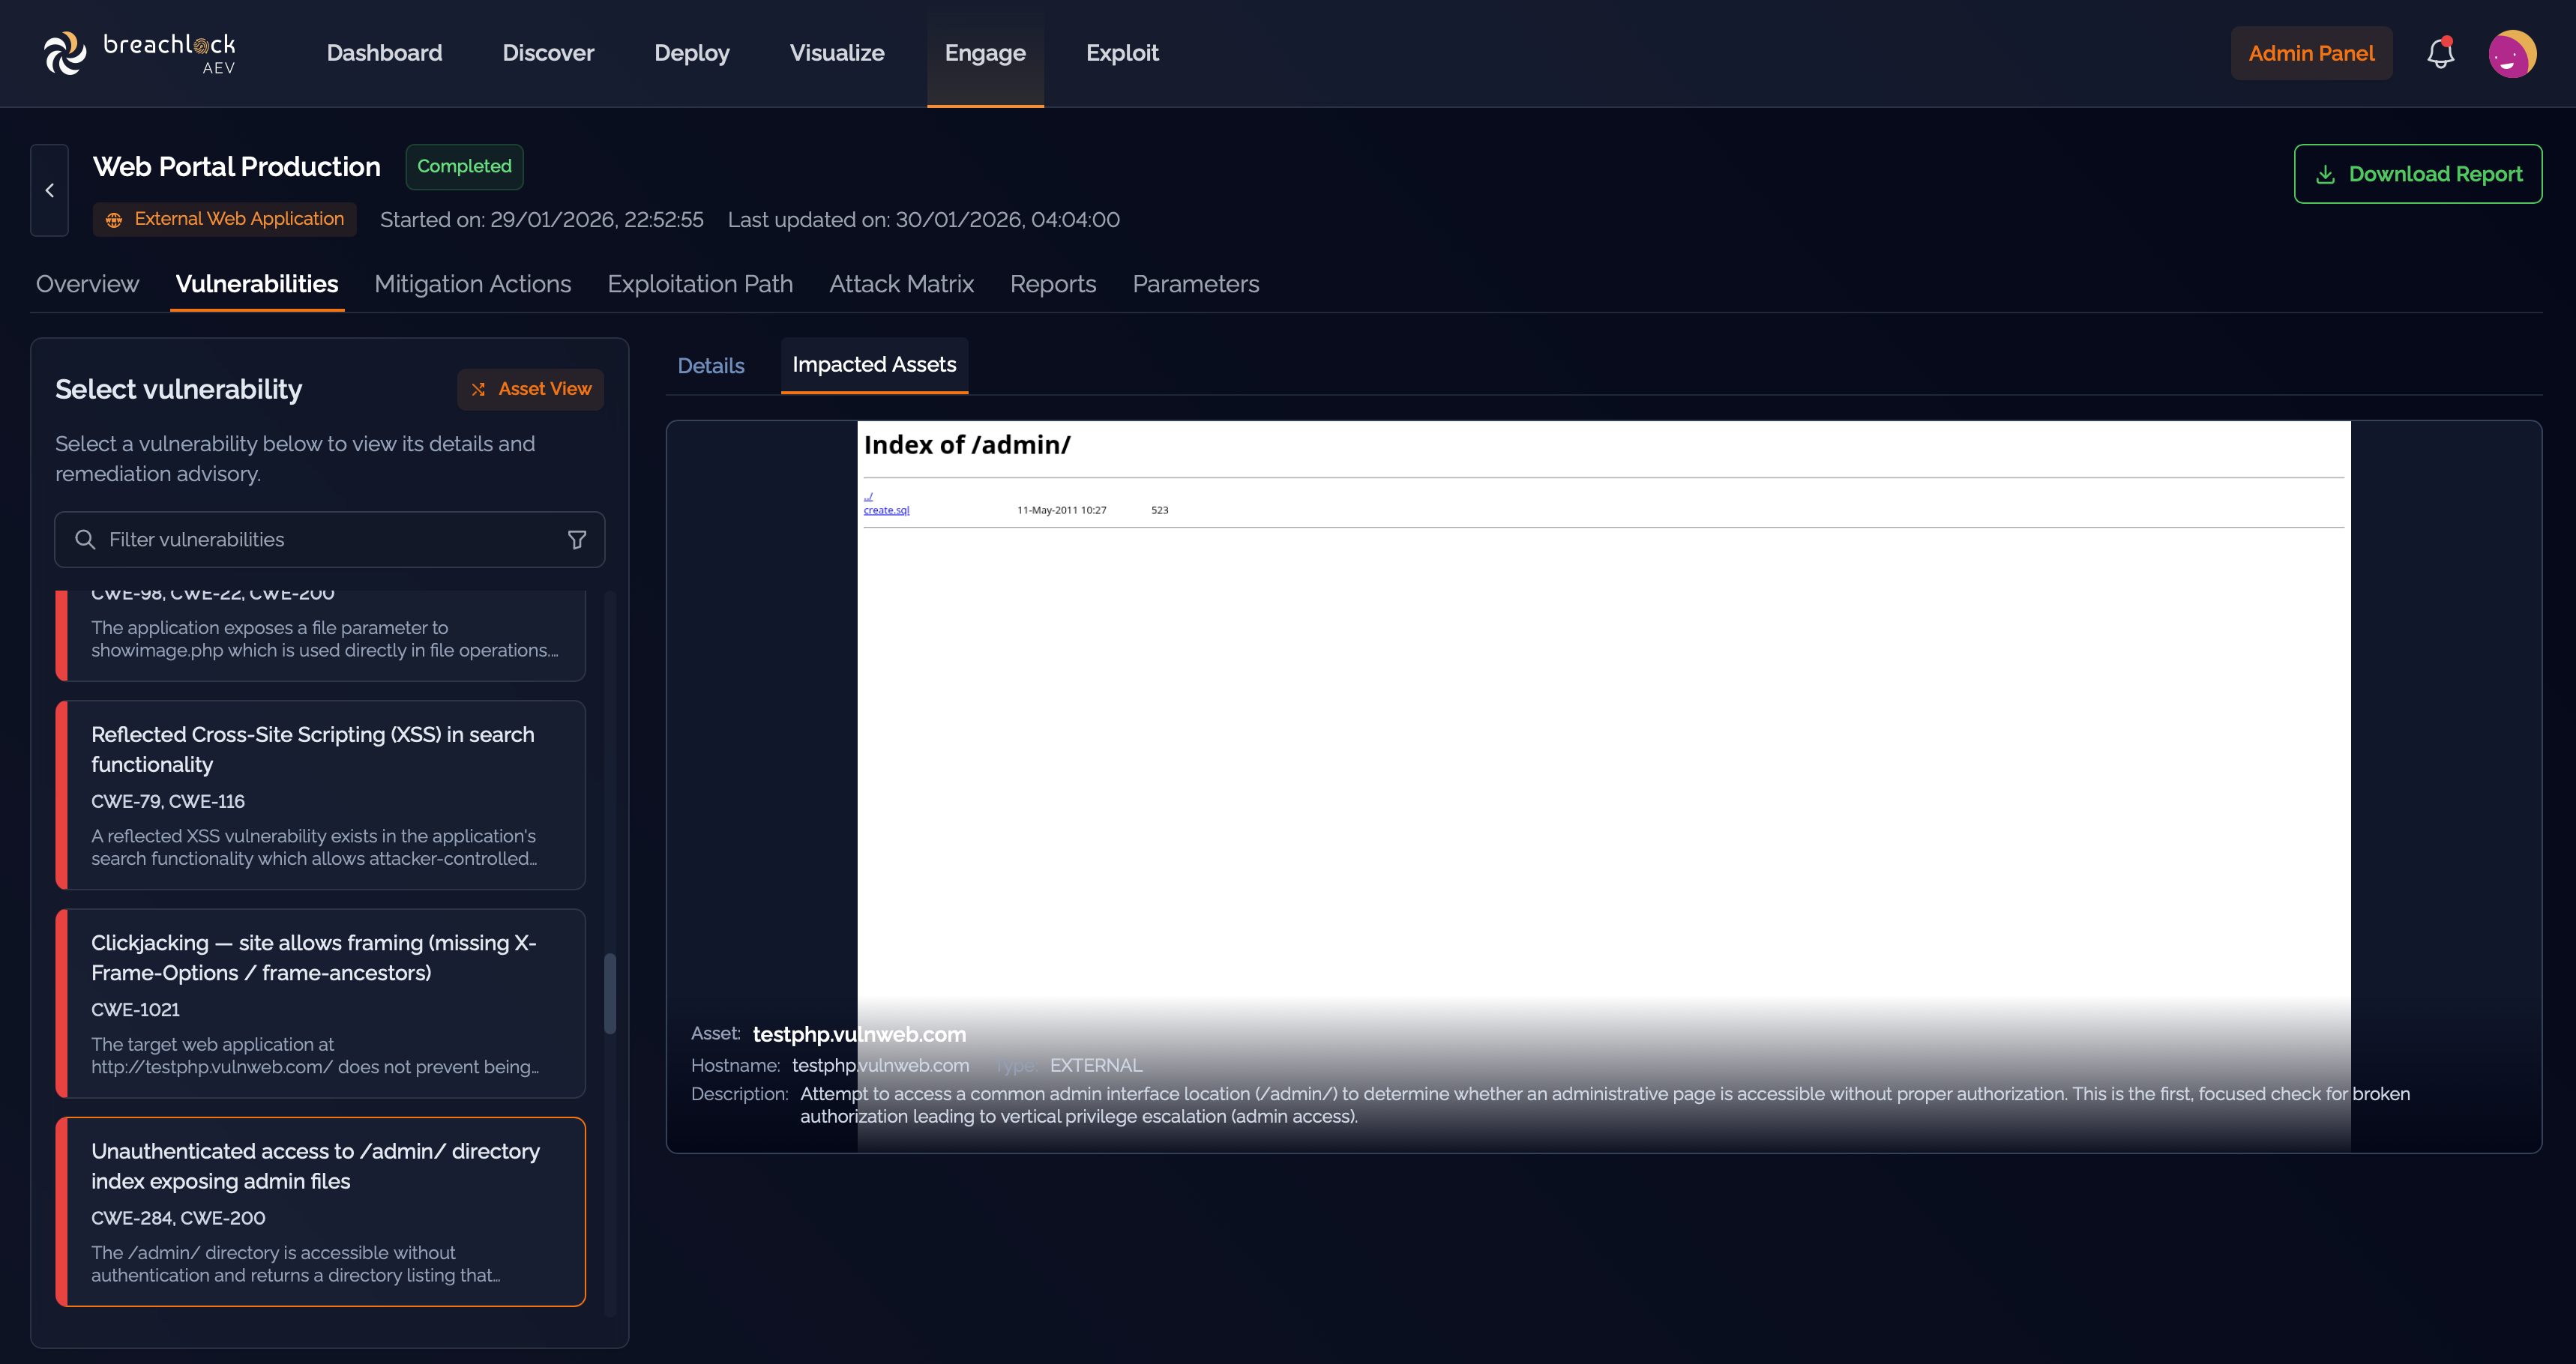Click the search magnifier icon

[85, 540]
